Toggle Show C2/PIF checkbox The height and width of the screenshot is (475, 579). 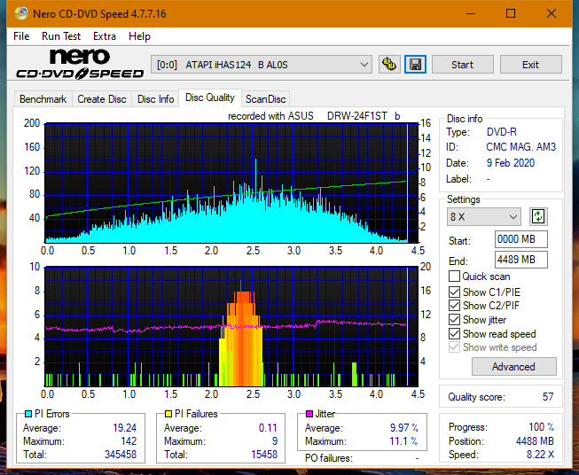click(x=454, y=306)
